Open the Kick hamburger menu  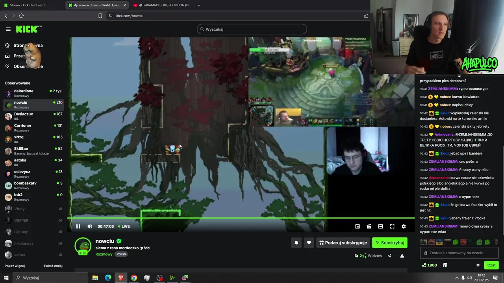(x=8, y=29)
